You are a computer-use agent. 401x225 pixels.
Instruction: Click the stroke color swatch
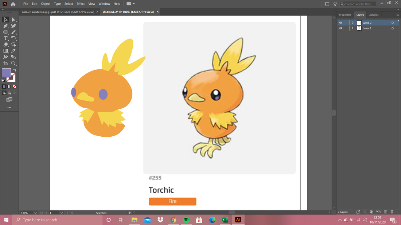[12, 78]
